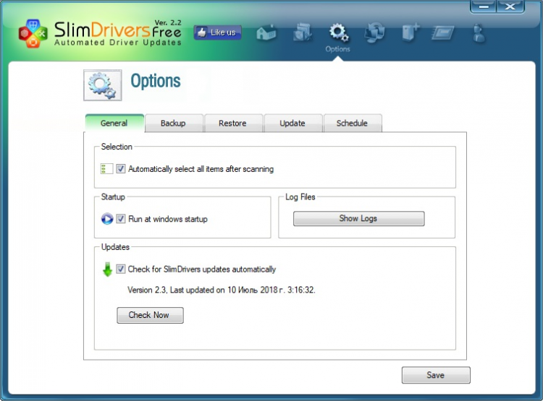Viewport: 543px width, 401px height.
Task: Select the Schedule tab
Action: coord(353,123)
